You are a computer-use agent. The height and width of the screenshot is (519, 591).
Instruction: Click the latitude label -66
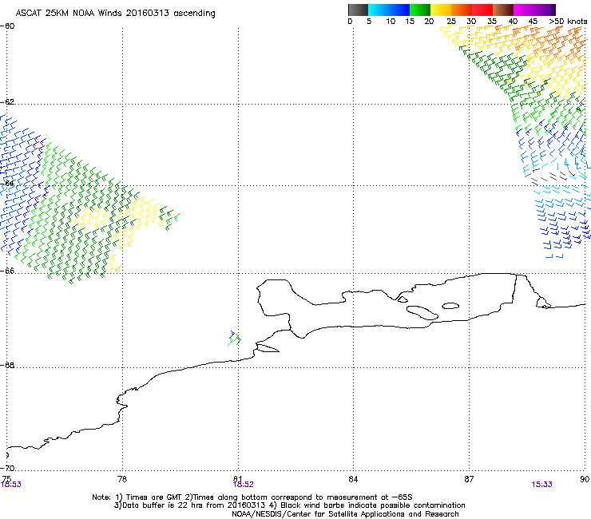[x=7, y=271]
